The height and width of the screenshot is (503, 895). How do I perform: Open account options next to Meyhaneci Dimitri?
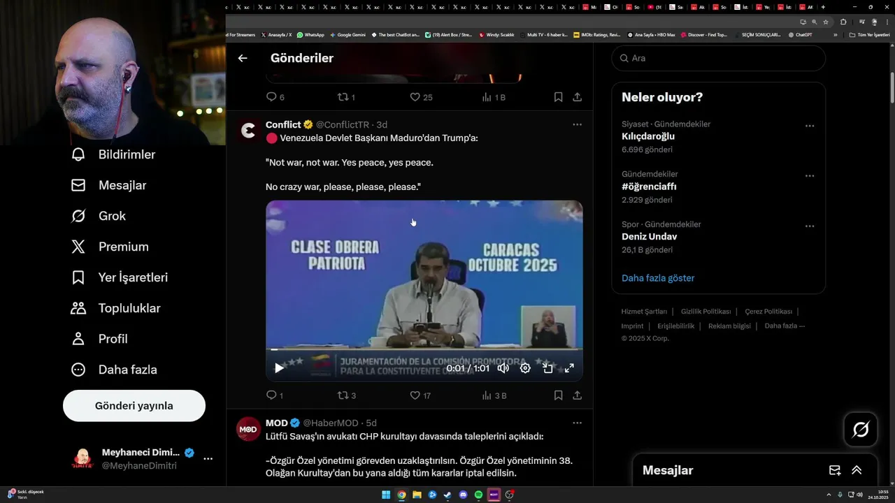click(x=208, y=459)
